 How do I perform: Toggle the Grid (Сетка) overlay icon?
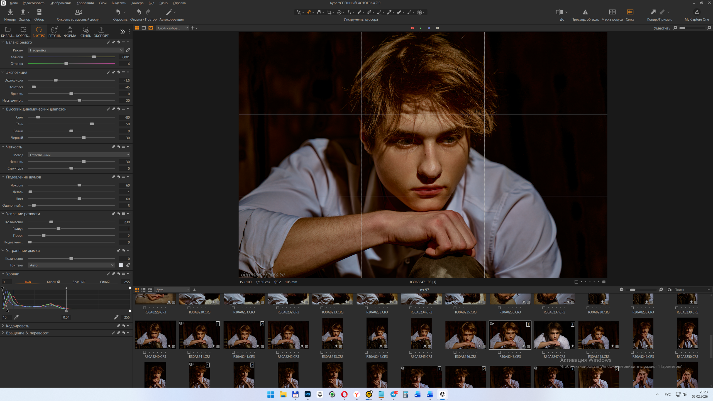(630, 12)
